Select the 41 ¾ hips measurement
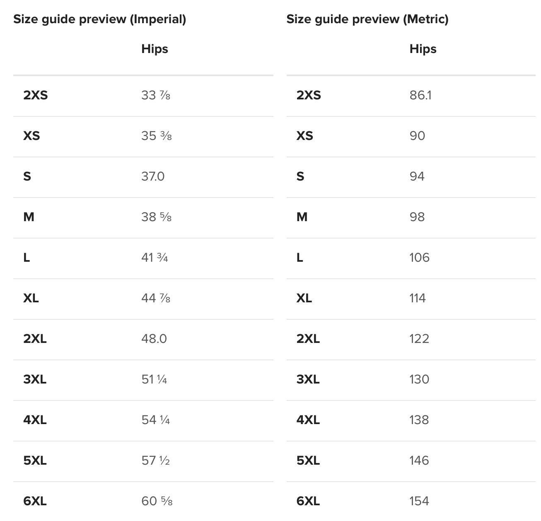This screenshot has height=521, width=541. (155, 258)
